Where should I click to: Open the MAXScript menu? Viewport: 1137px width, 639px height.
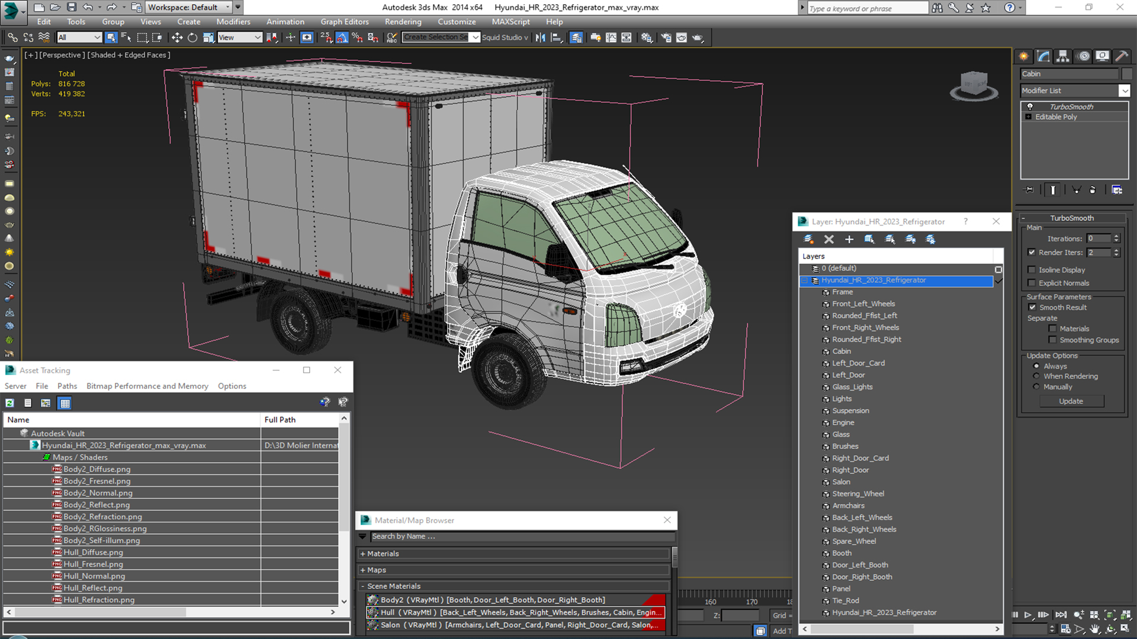(510, 22)
